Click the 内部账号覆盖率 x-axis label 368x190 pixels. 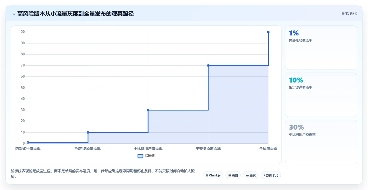(x=28, y=149)
